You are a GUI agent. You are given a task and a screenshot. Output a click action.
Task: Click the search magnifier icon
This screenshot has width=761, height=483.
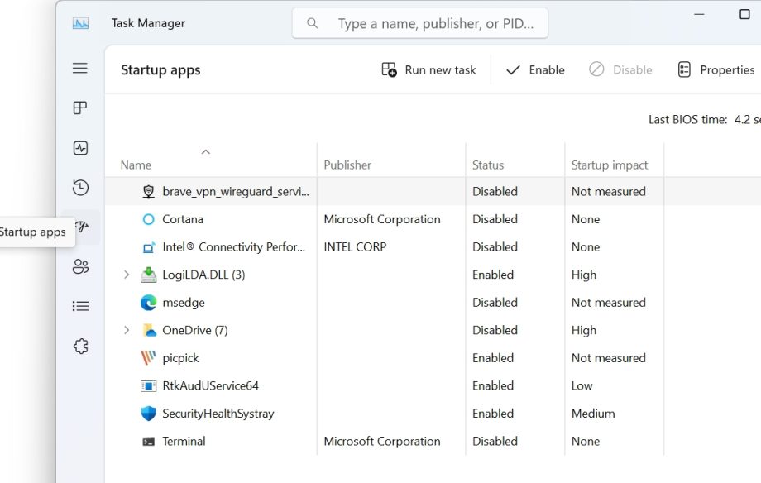pyautogui.click(x=312, y=22)
